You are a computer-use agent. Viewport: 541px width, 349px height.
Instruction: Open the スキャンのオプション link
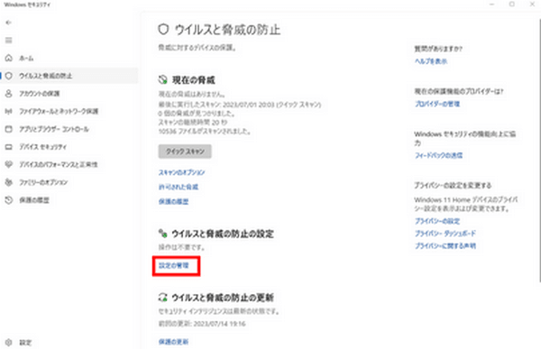click(x=182, y=172)
